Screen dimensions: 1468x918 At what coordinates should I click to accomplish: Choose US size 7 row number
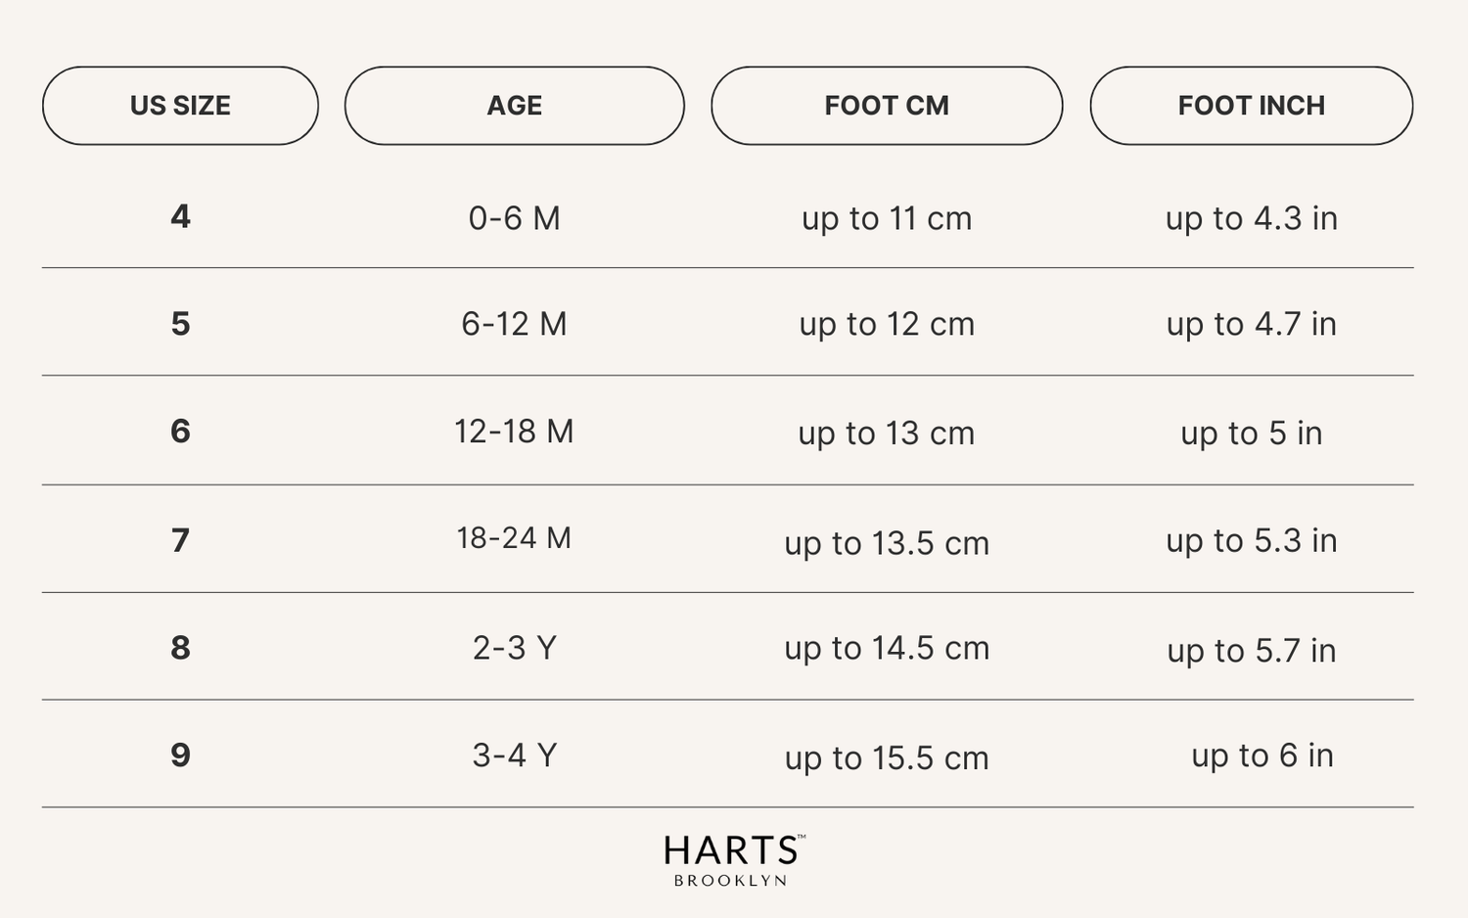(180, 540)
